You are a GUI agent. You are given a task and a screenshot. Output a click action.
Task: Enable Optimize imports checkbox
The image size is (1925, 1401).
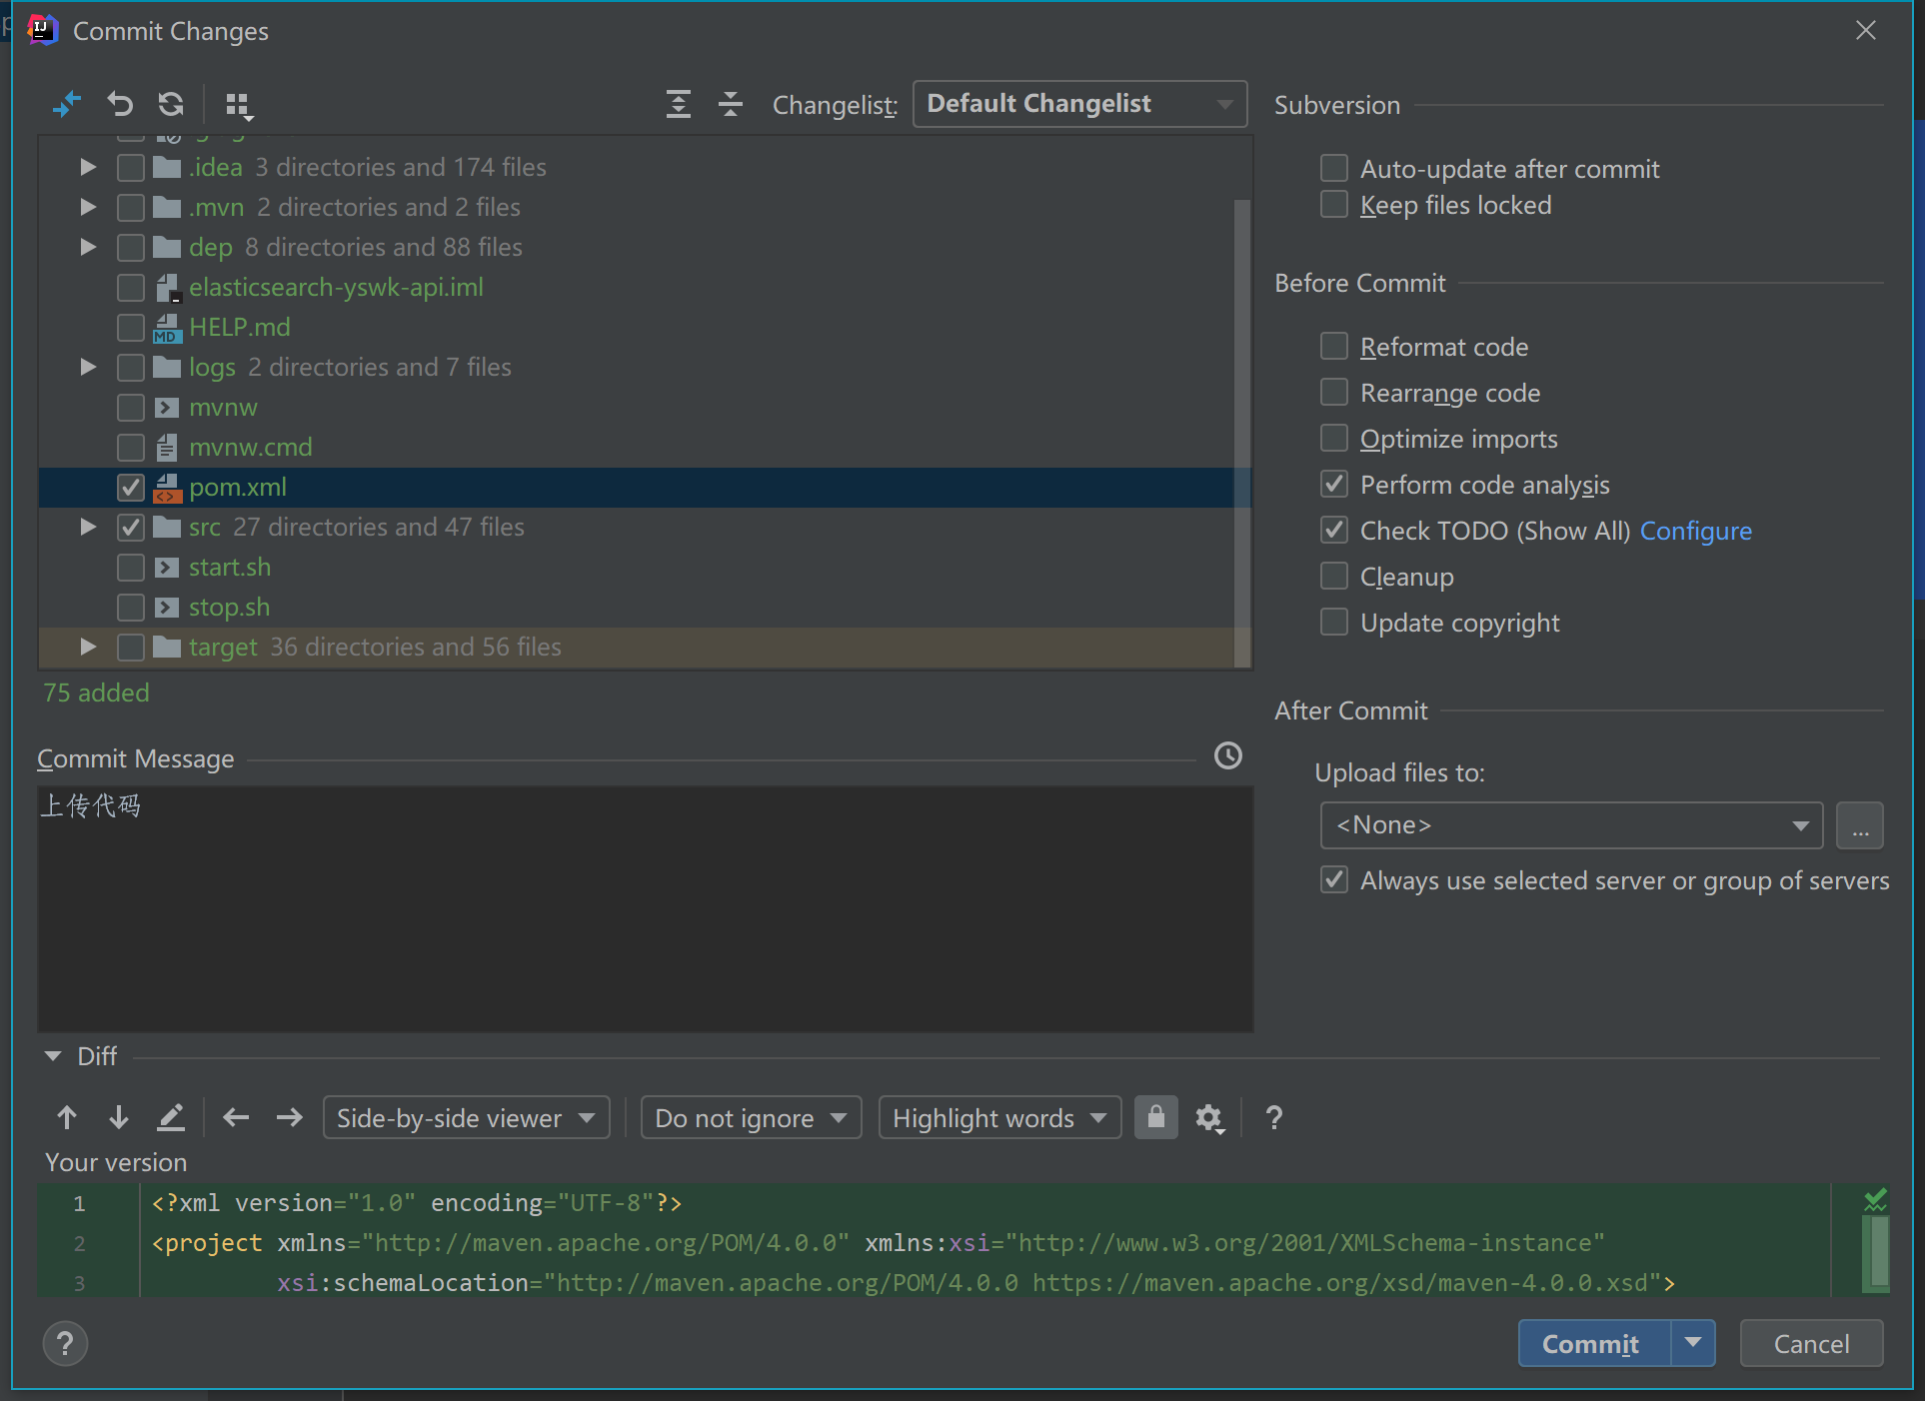(1334, 438)
